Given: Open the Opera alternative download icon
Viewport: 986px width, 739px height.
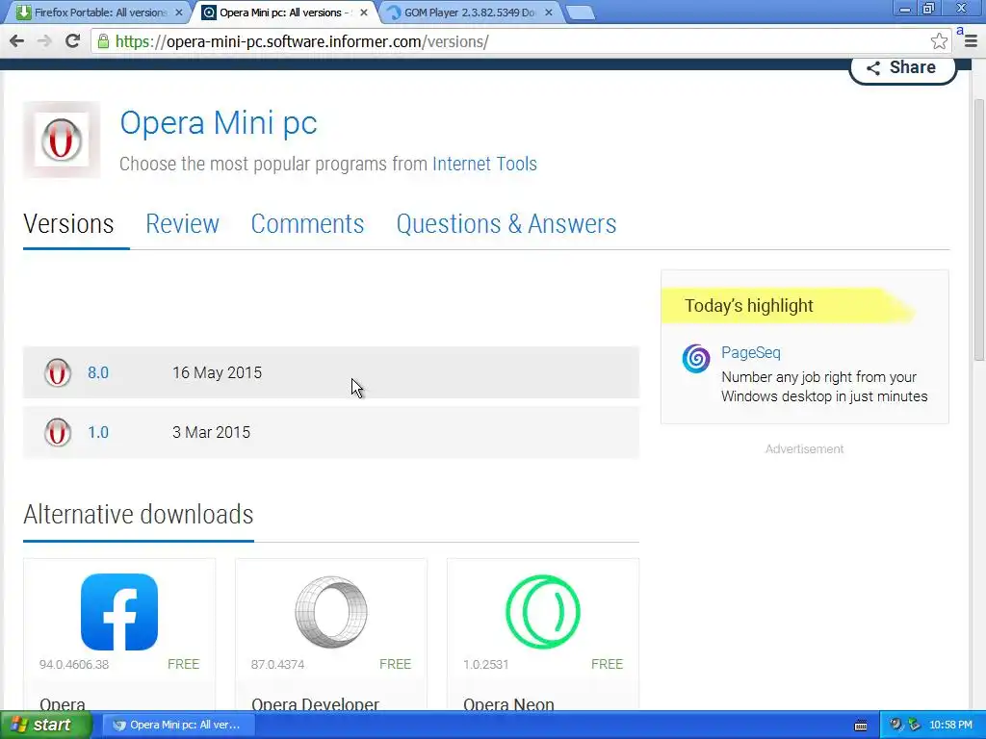Looking at the screenshot, I should [x=119, y=611].
